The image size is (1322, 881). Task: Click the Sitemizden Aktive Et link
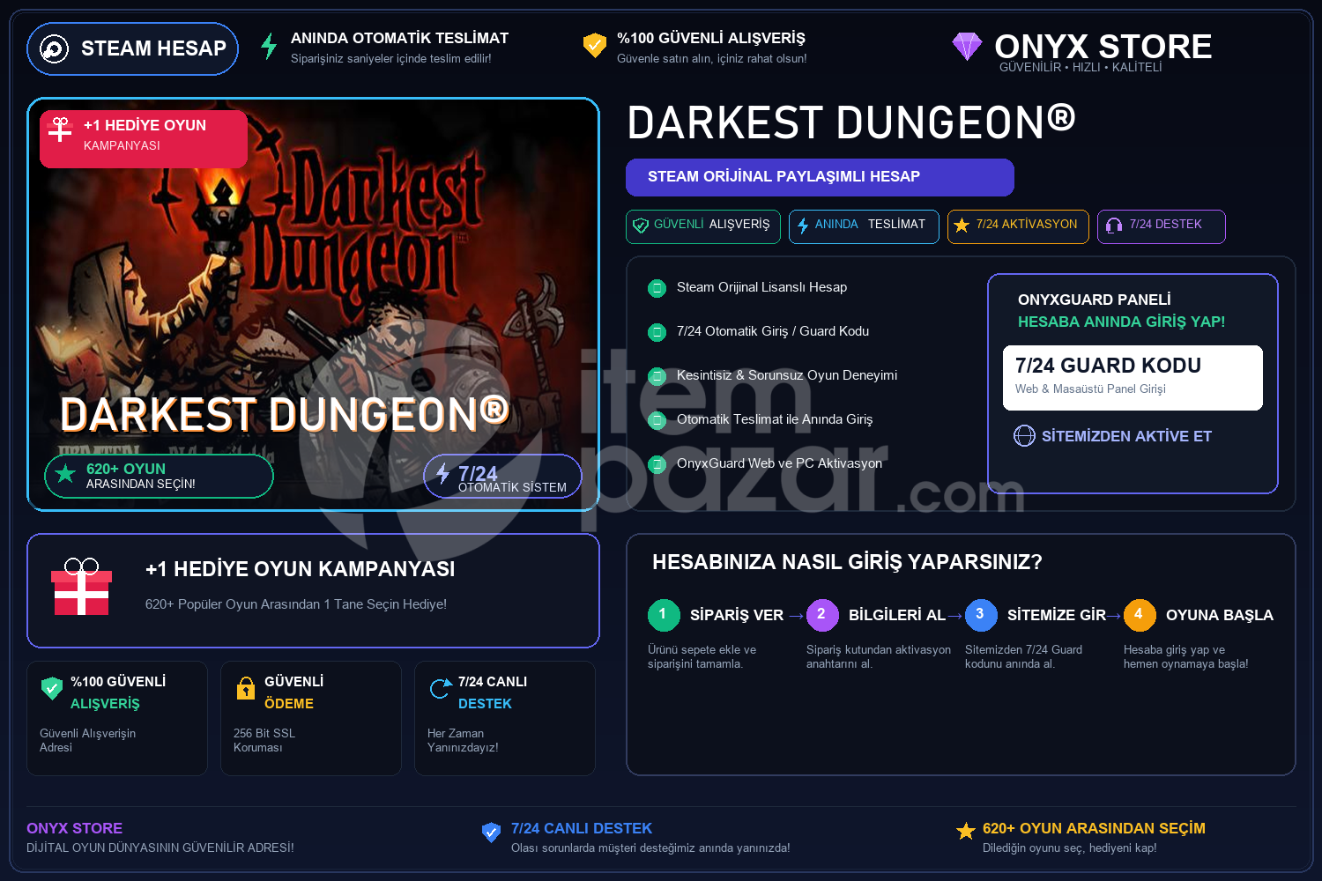[x=1126, y=436]
